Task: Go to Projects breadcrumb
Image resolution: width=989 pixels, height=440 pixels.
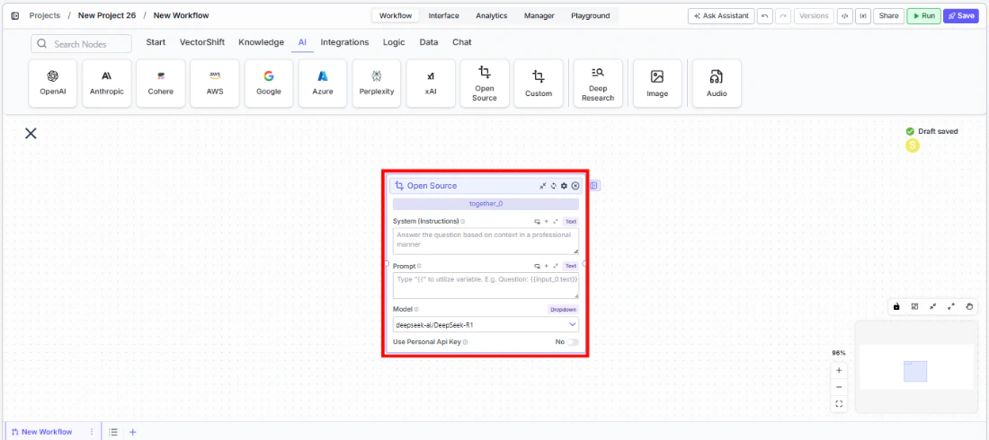Action: pos(44,15)
